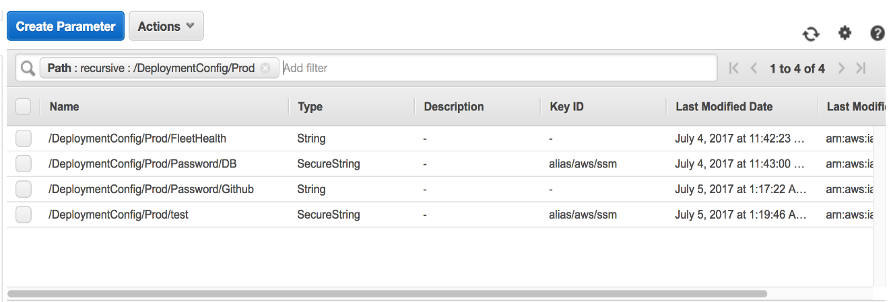Click the Create Parameter button
This screenshot has width=889, height=302.
click(x=65, y=26)
